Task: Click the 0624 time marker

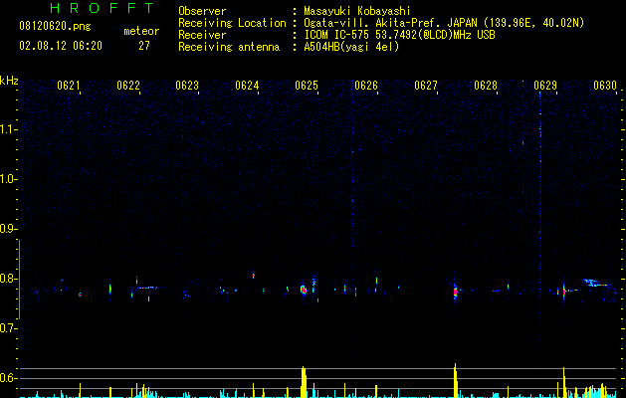Action: [x=247, y=86]
